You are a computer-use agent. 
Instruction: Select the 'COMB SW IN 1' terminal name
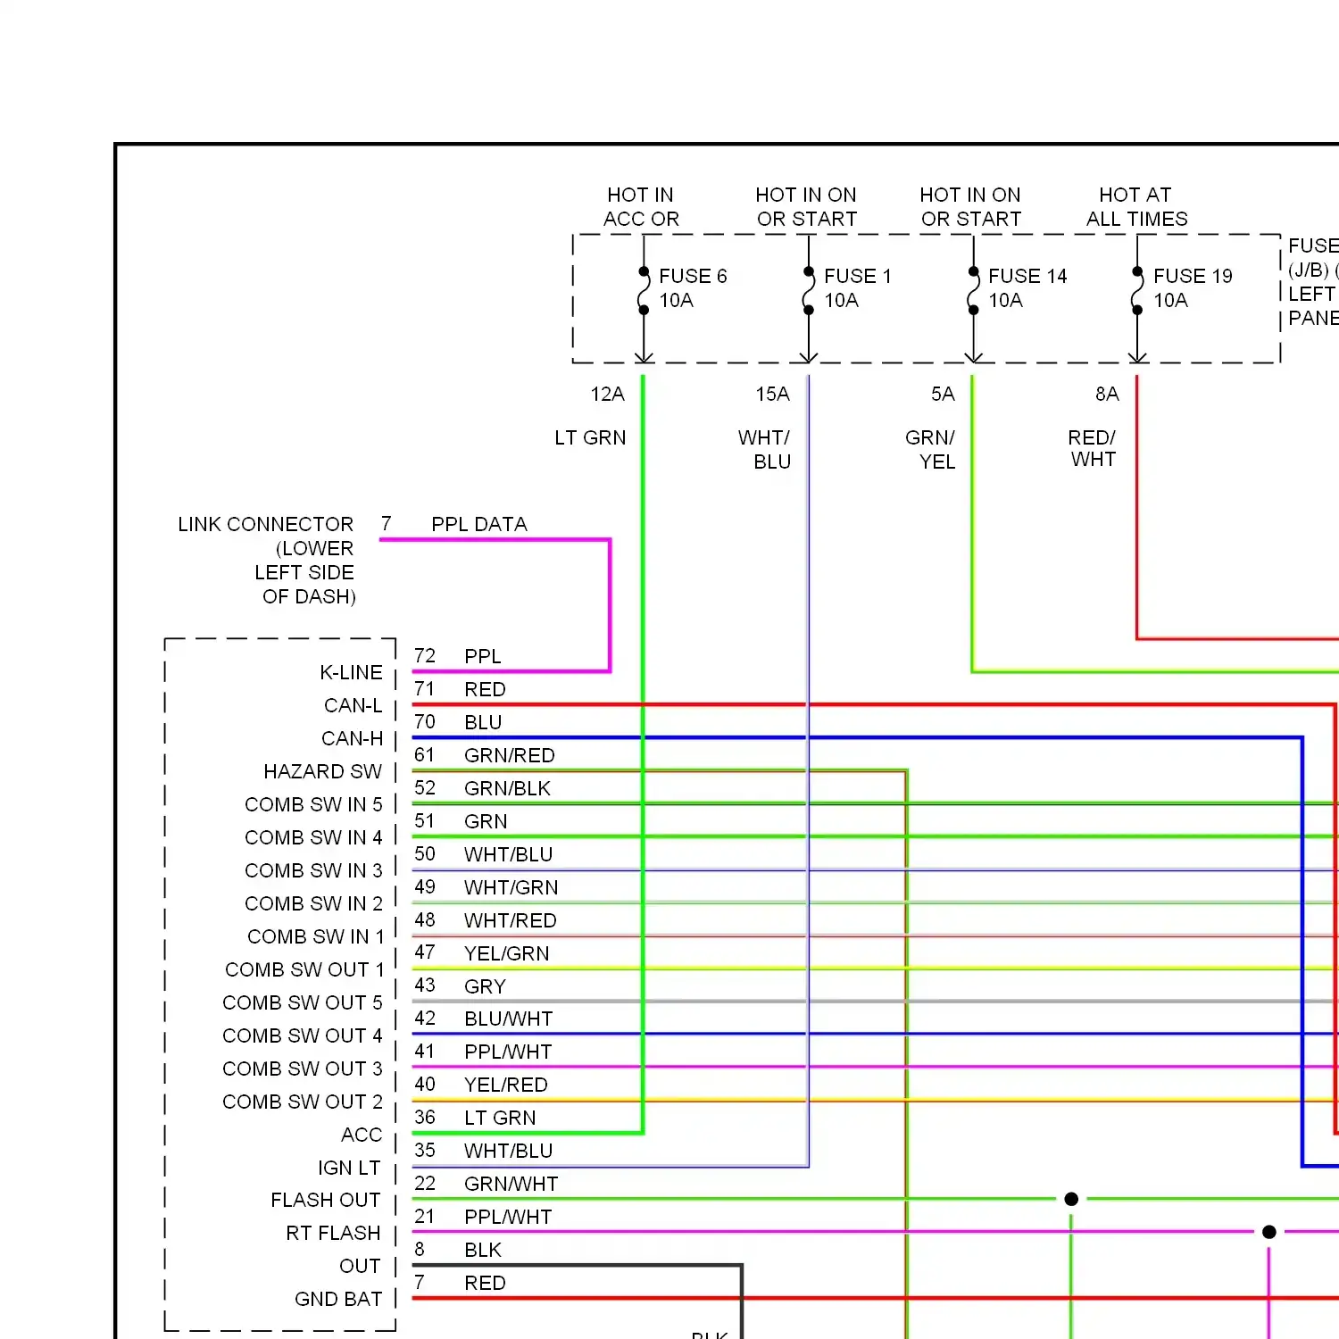tap(315, 936)
